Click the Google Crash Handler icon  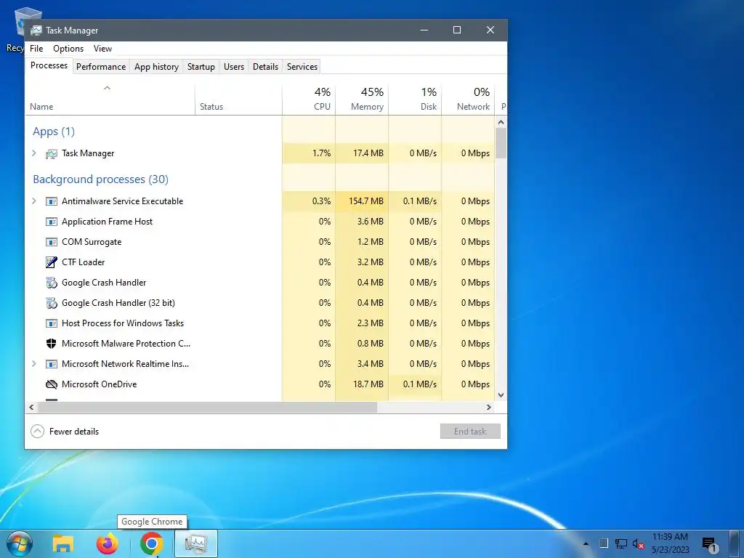point(52,283)
